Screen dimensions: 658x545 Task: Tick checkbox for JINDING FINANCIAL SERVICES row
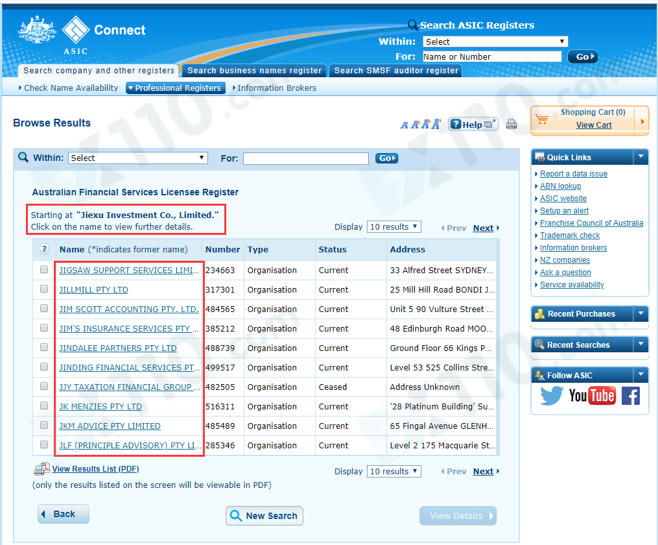coord(44,367)
